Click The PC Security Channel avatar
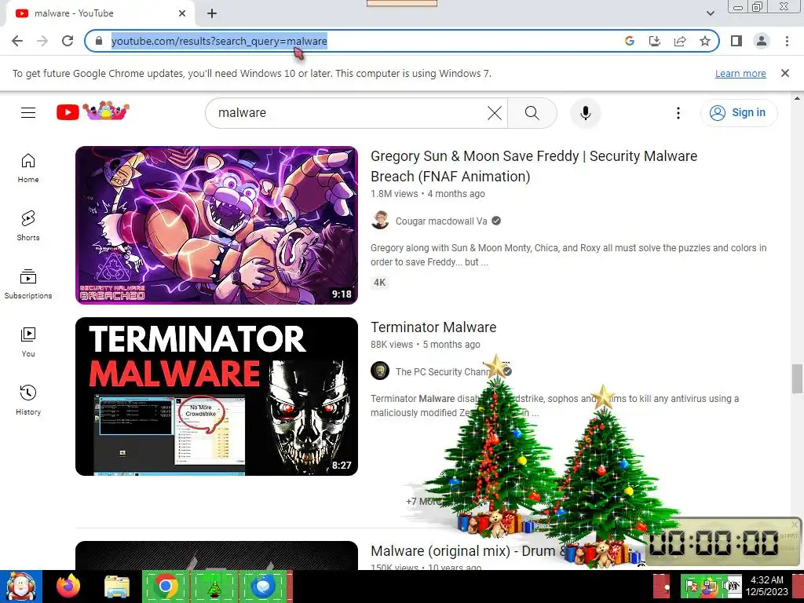Image resolution: width=804 pixels, height=603 pixels. coord(380,371)
